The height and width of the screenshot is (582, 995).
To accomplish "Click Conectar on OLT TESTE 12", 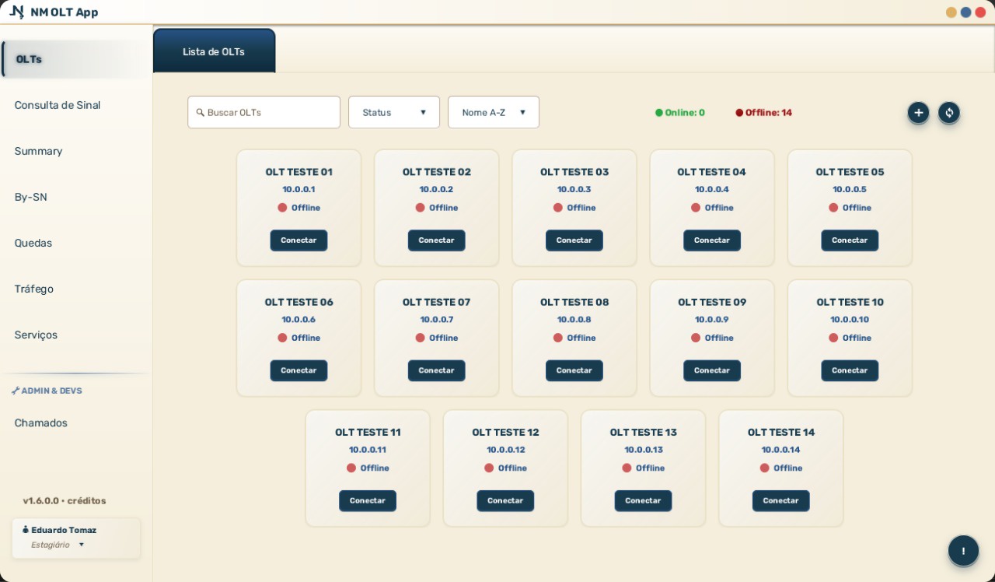I will [505, 500].
